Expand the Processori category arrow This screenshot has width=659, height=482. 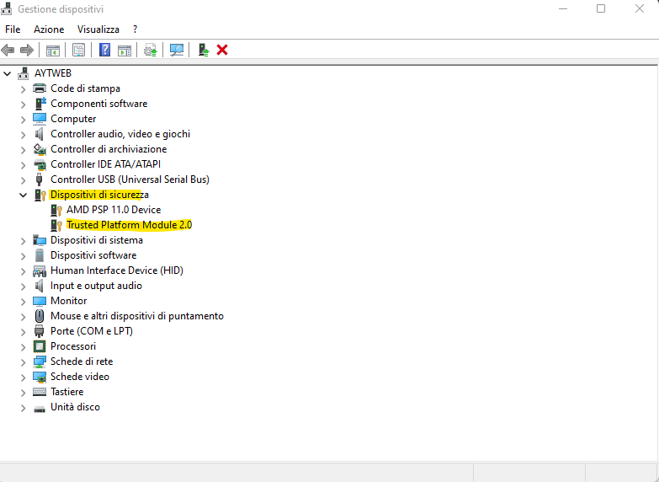pos(23,346)
